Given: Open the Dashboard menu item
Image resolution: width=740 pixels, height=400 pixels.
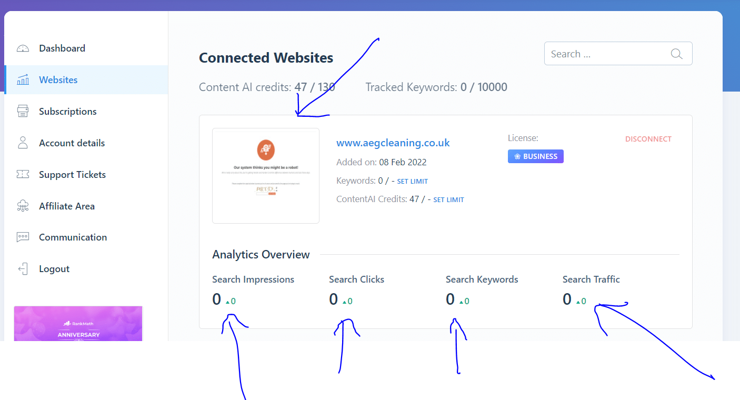Looking at the screenshot, I should pyautogui.click(x=62, y=48).
